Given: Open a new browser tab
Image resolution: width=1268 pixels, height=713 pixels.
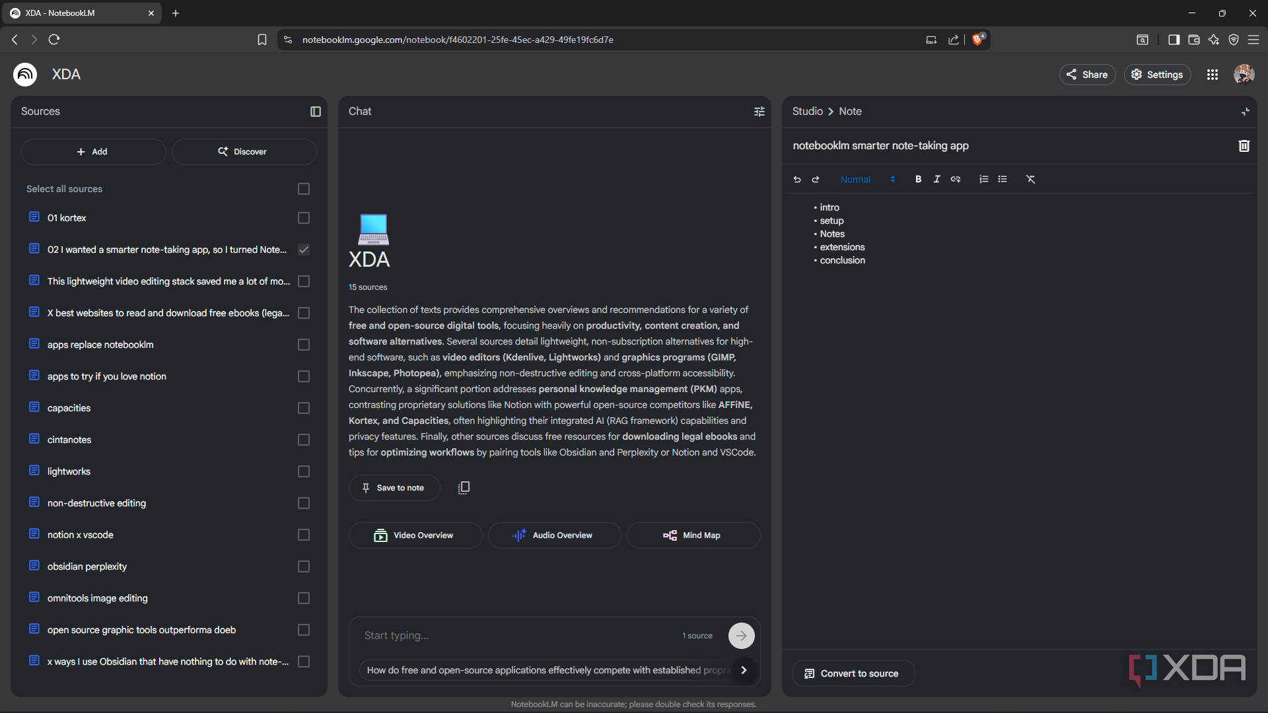Looking at the screenshot, I should point(176,13).
